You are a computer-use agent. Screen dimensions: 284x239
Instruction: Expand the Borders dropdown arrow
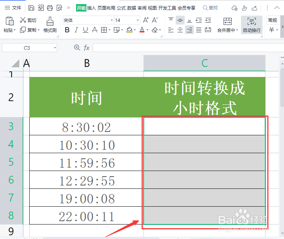(110, 30)
